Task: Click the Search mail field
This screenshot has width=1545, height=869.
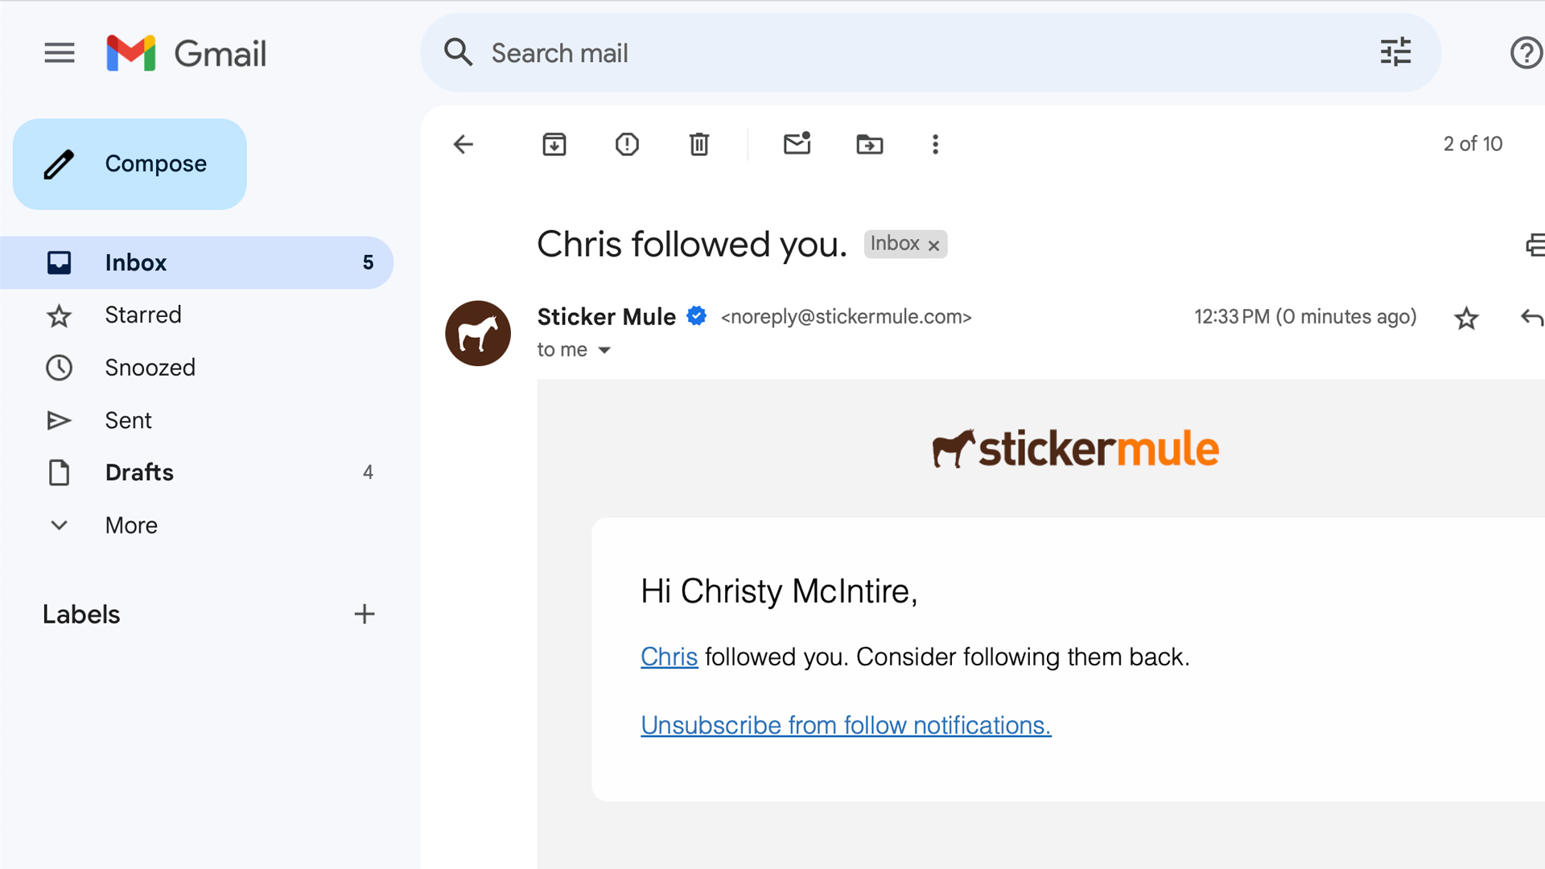Action: (x=885, y=53)
